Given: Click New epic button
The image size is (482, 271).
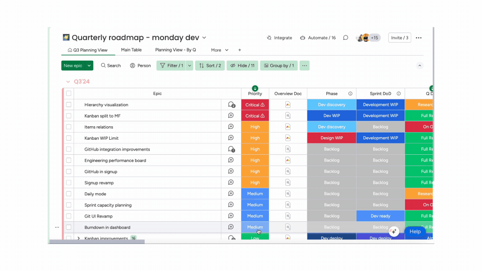Looking at the screenshot, I should tap(73, 65).
